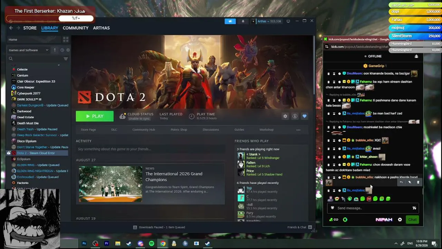Open Dota 2 Workshop link
The image size is (442, 249).
click(x=266, y=130)
